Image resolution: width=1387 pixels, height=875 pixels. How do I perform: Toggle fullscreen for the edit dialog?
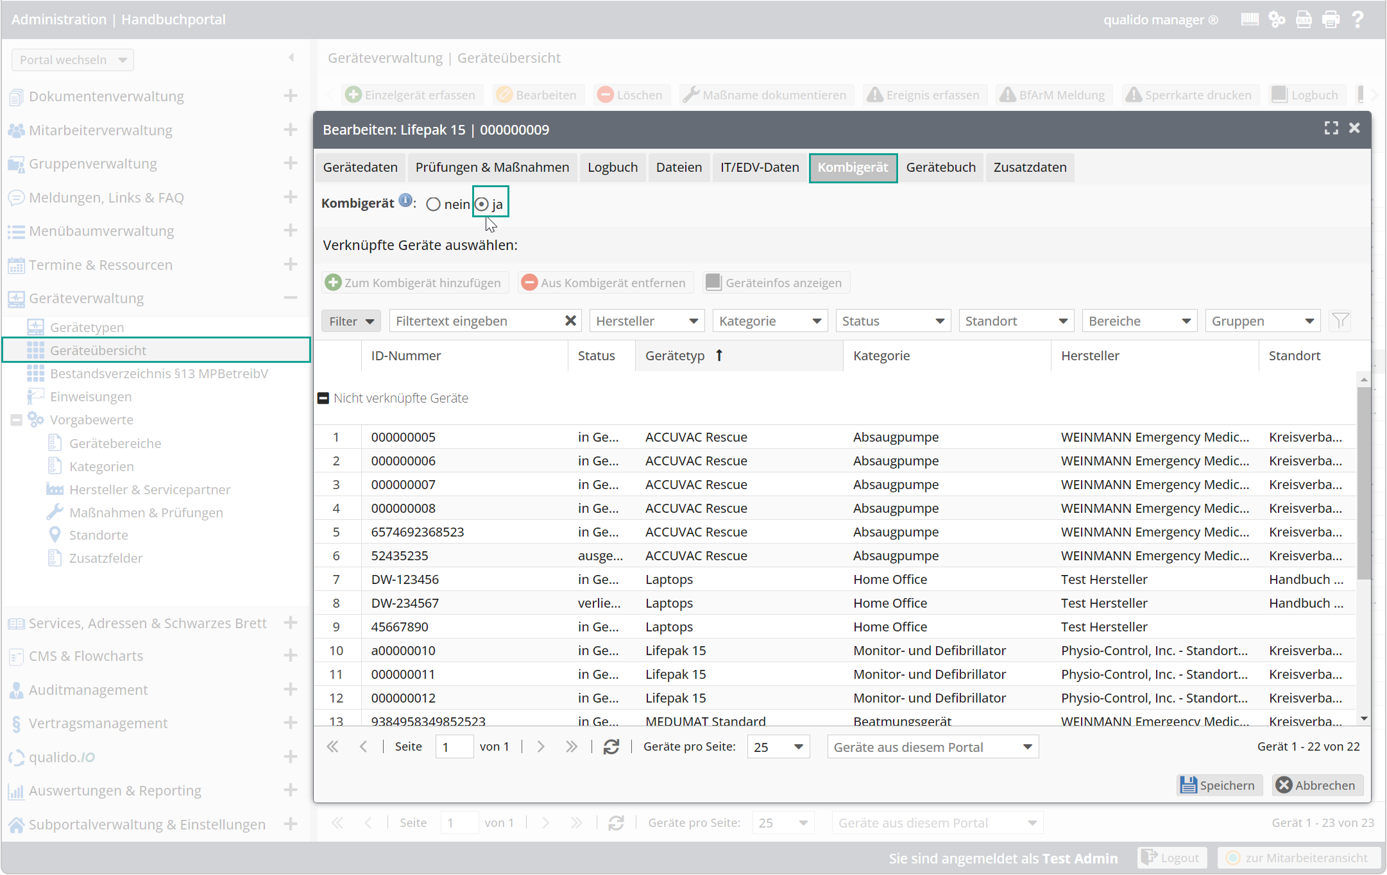coord(1331,128)
